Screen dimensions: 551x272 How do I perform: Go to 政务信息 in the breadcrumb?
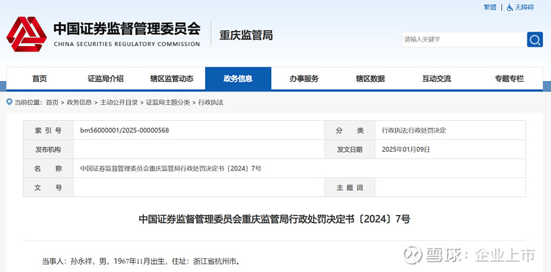coord(79,102)
